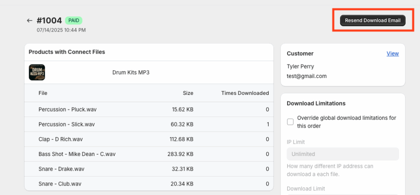Click the customer name Tyler Perry

click(300, 67)
